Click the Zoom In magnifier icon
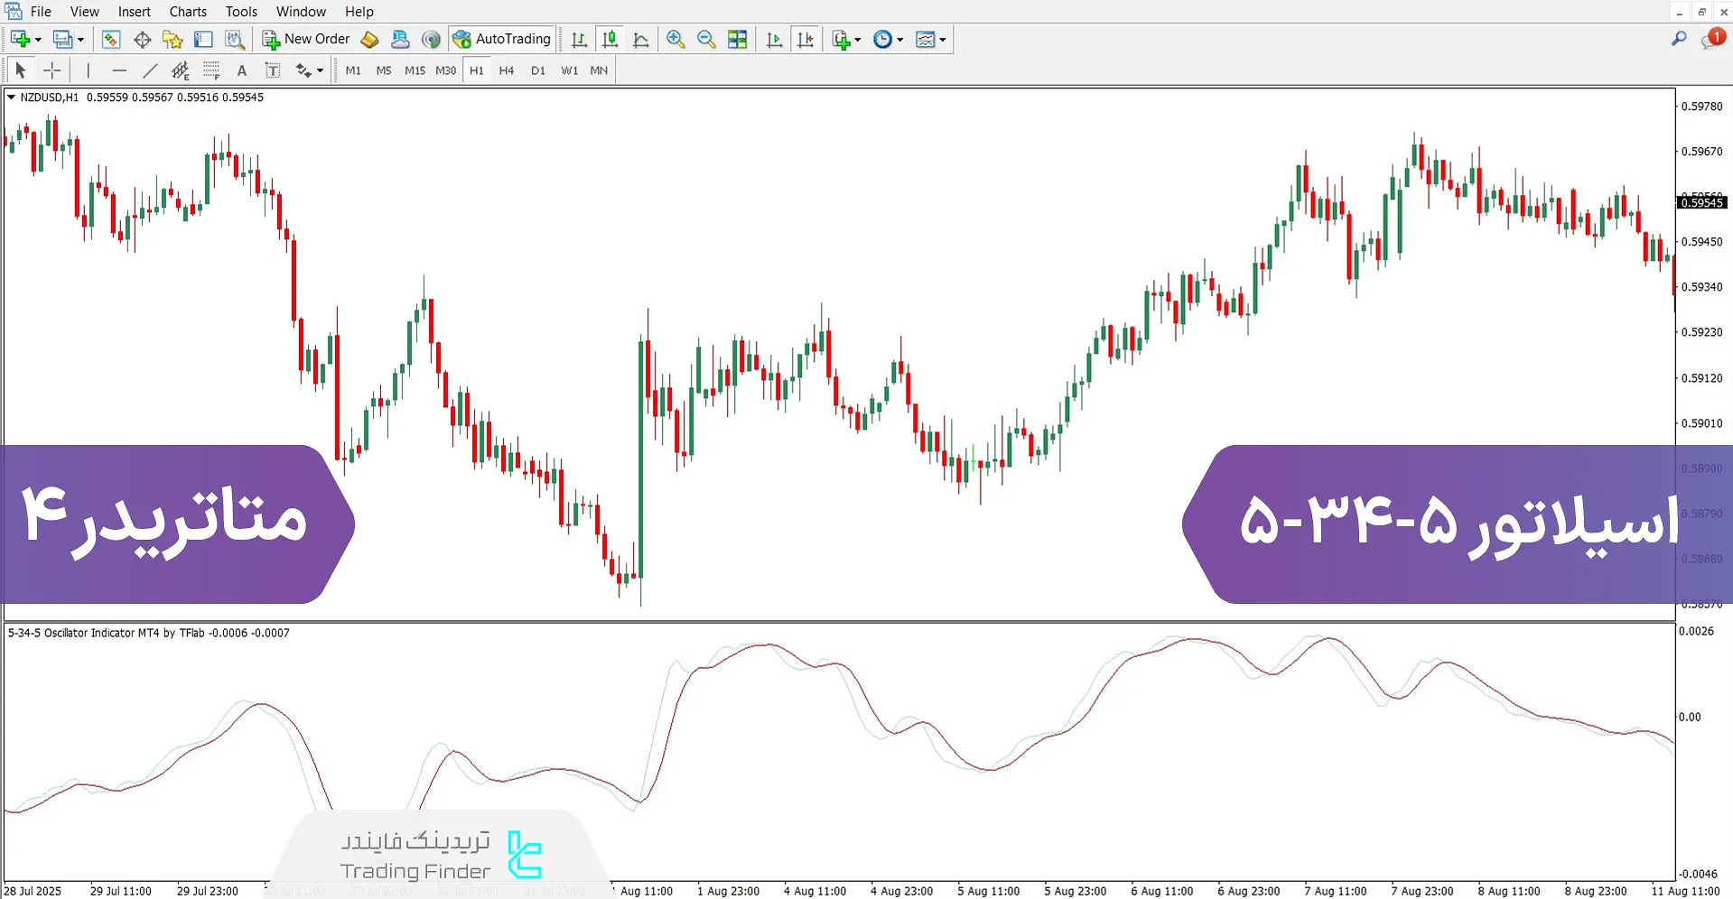The height and width of the screenshot is (899, 1733). (x=675, y=39)
